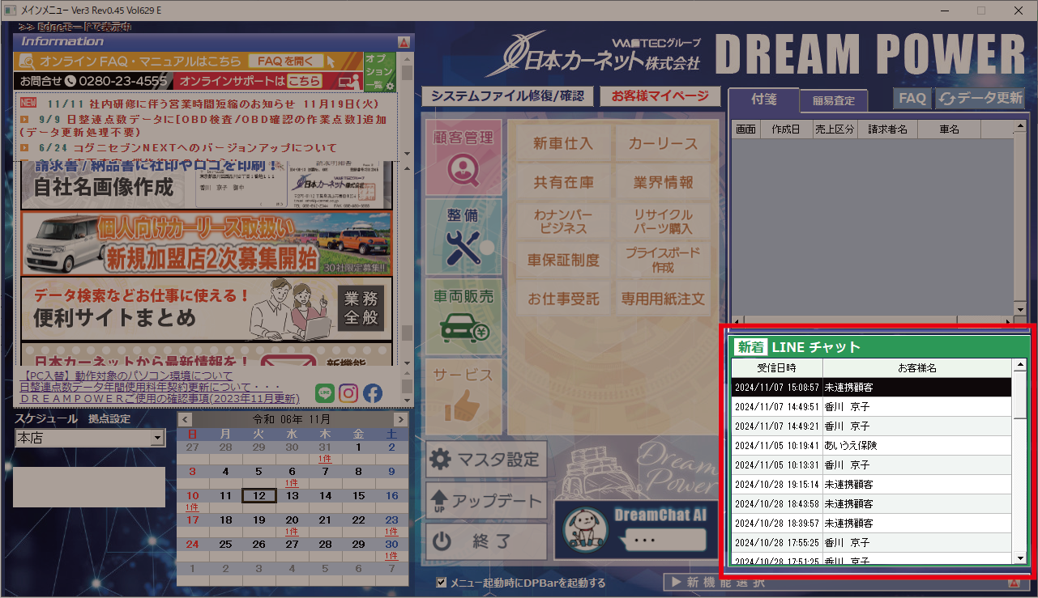Open the Facebook icon link
The height and width of the screenshot is (598, 1038).
point(373,392)
